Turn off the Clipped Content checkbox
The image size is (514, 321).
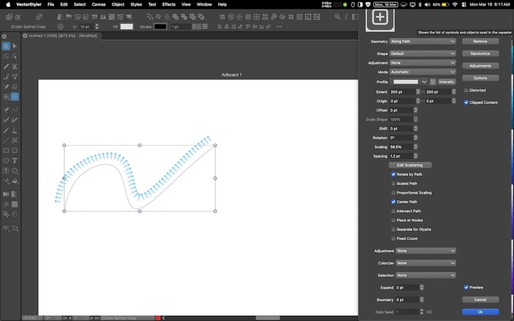coord(466,103)
